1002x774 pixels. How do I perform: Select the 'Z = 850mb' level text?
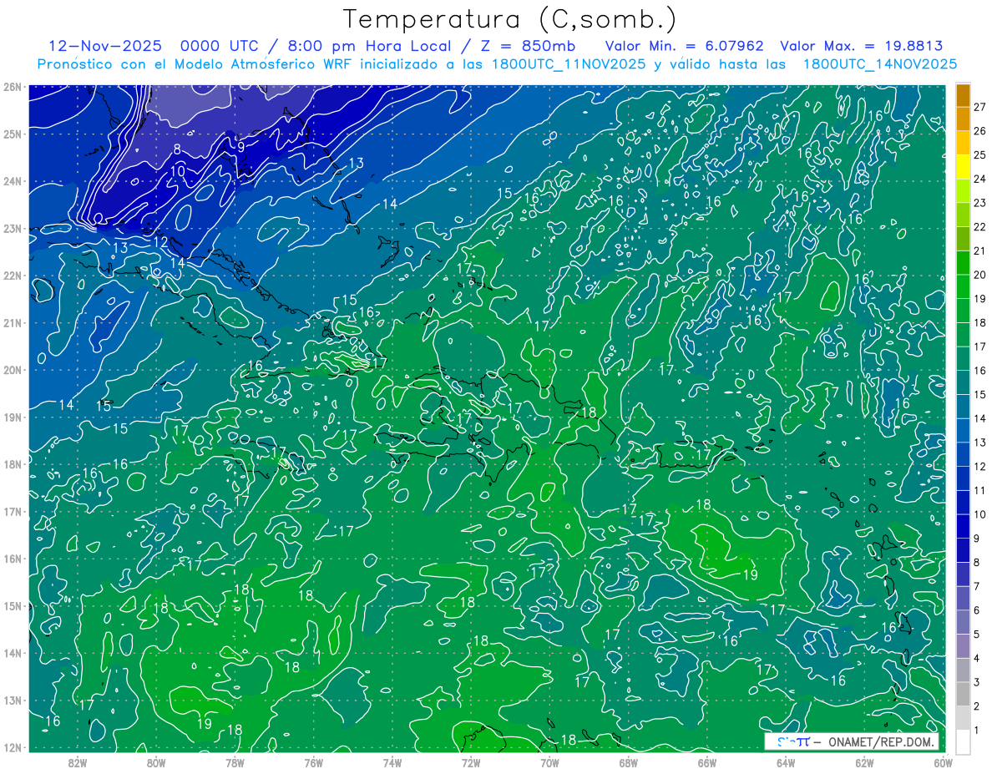[527, 46]
